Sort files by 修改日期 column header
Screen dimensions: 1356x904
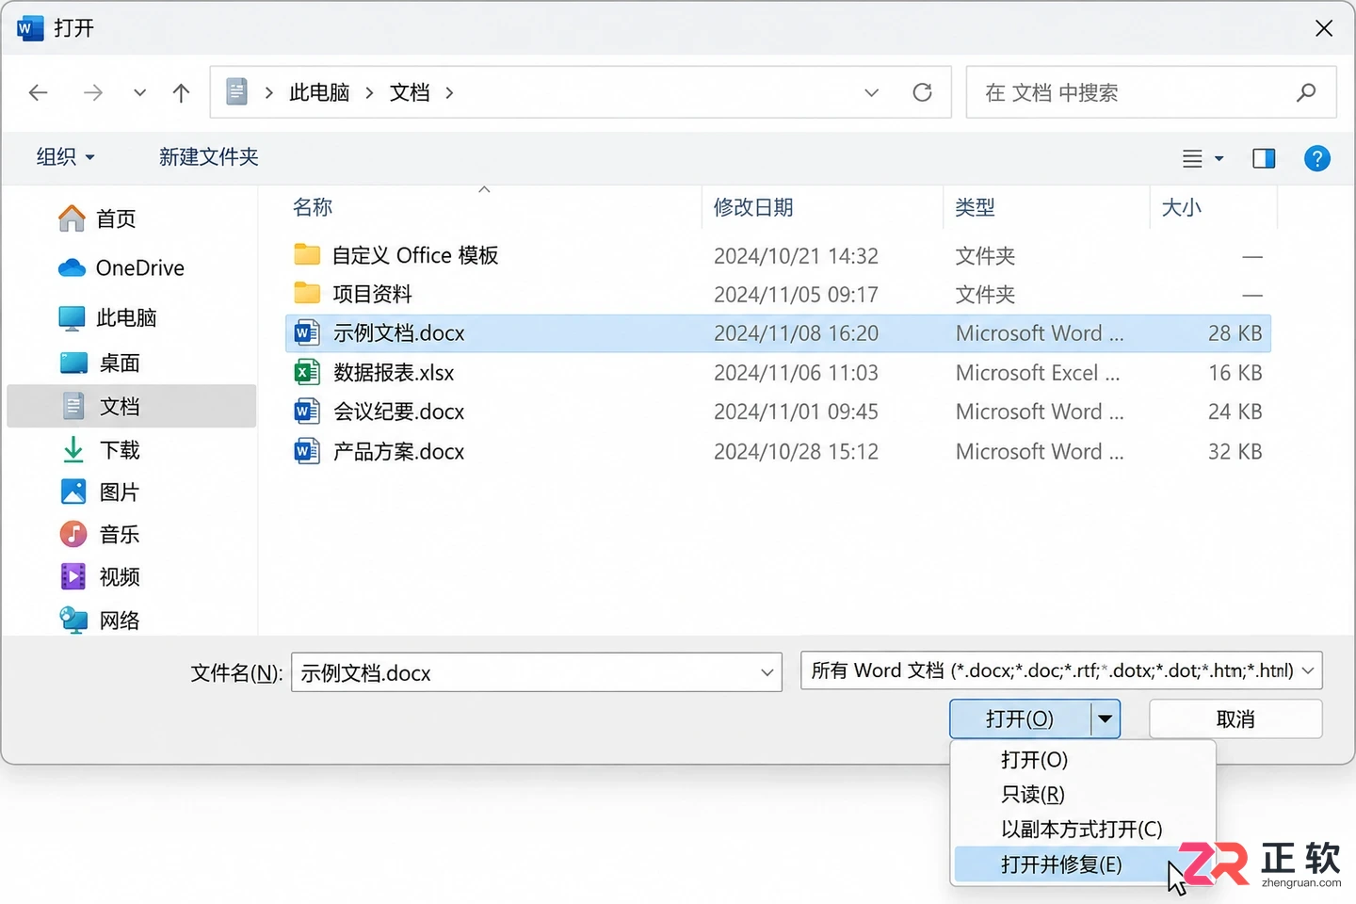coord(753,207)
